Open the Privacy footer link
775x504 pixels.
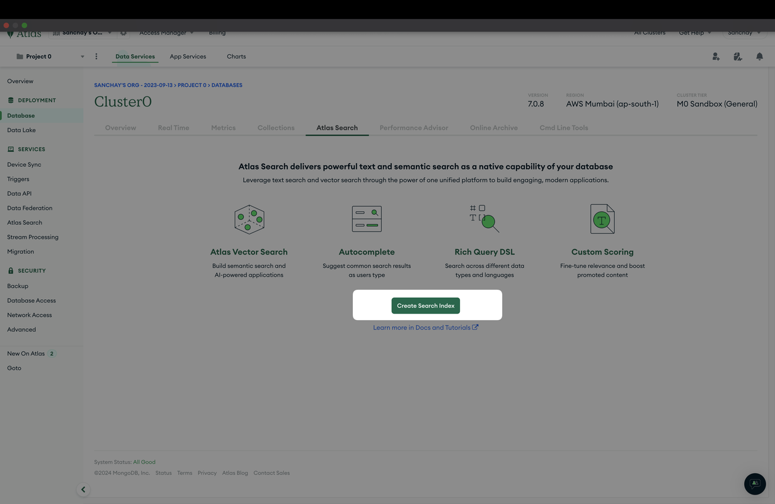pyautogui.click(x=207, y=473)
